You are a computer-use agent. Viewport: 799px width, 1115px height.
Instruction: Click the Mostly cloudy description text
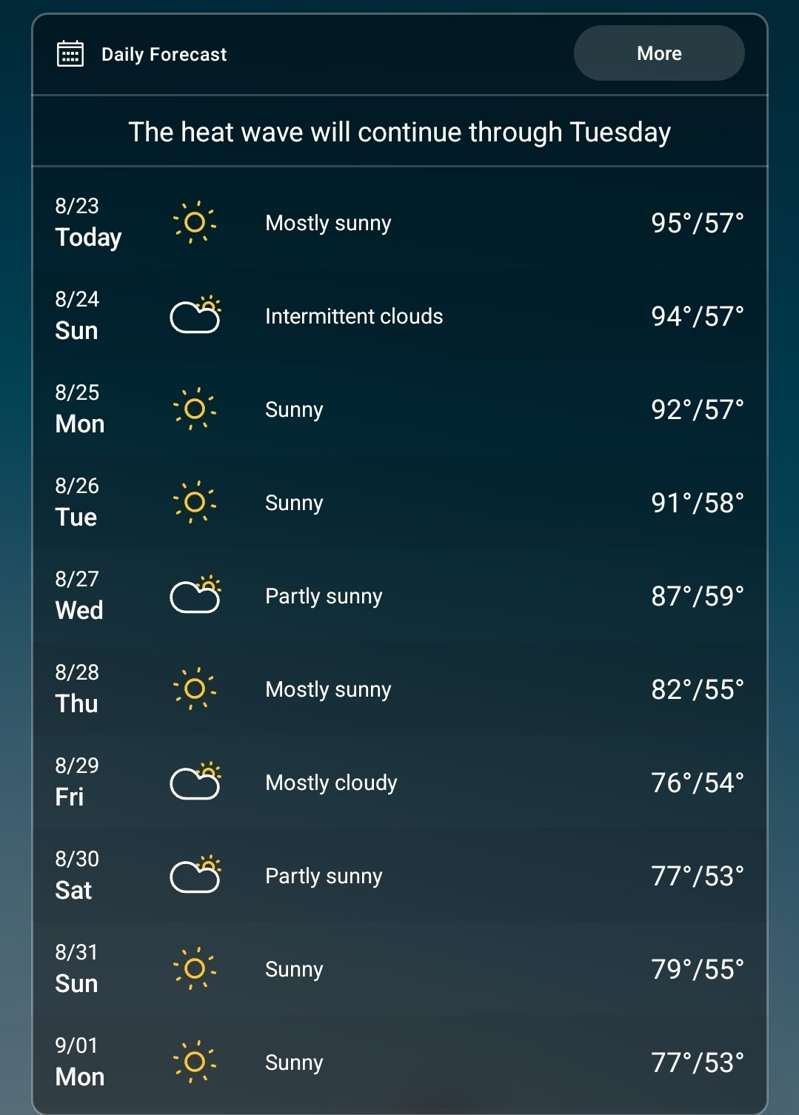tap(331, 783)
